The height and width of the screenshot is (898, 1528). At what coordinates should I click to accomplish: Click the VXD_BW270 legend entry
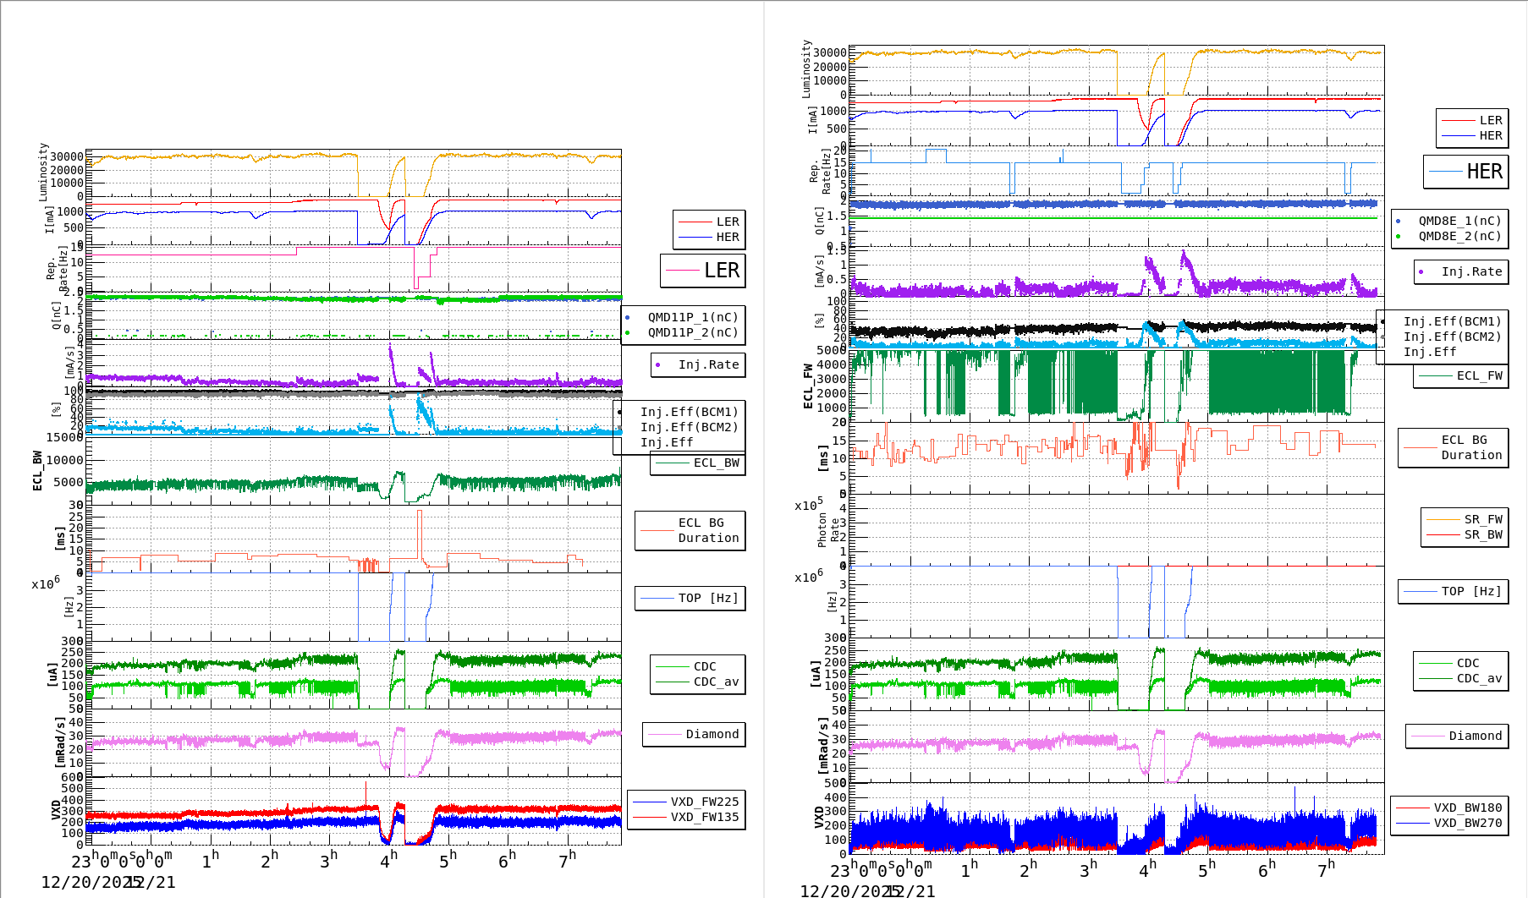click(x=1467, y=823)
